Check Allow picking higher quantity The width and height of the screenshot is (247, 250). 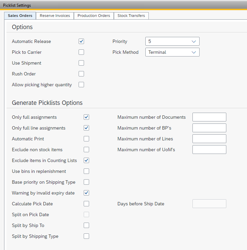point(81,85)
